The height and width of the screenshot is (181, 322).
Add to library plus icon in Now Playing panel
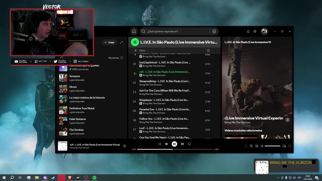pos(288,120)
